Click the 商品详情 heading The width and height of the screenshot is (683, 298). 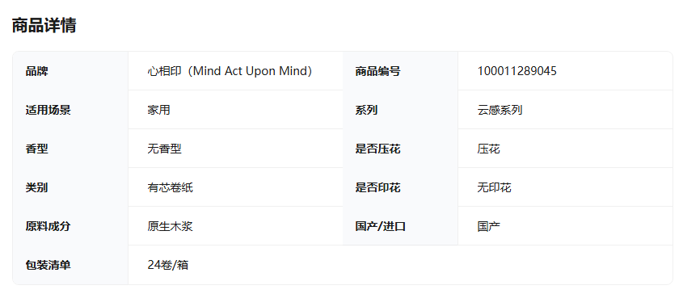point(44,25)
